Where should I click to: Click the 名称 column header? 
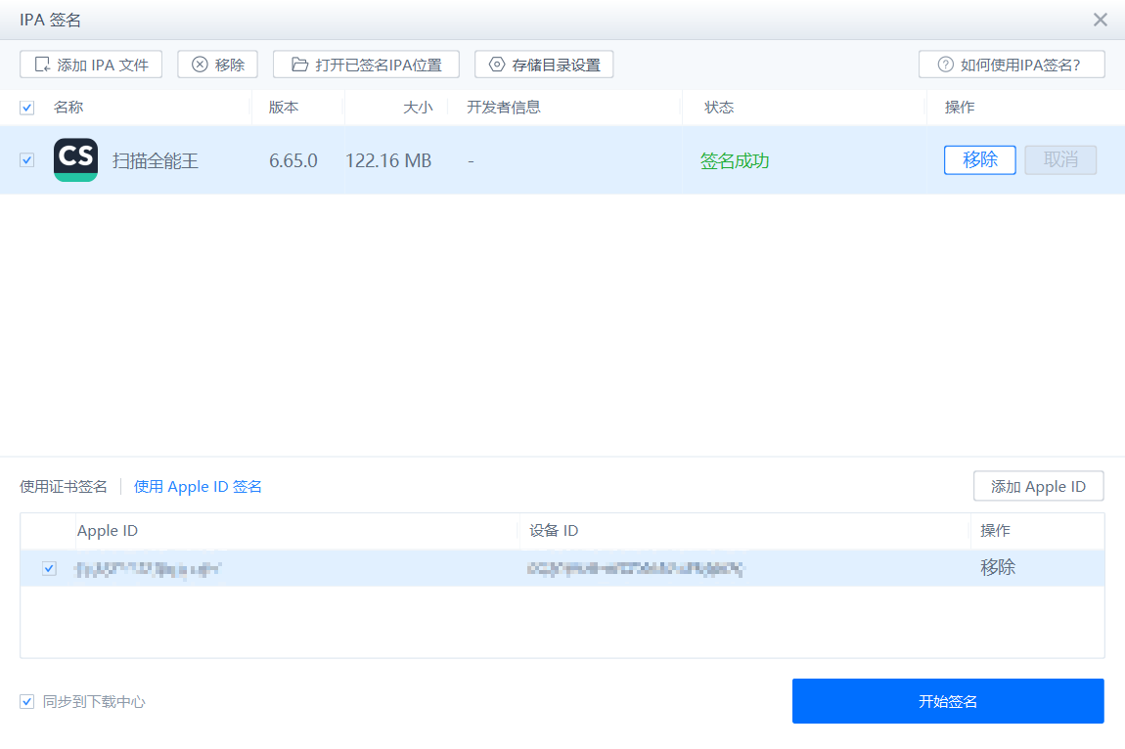(68, 107)
